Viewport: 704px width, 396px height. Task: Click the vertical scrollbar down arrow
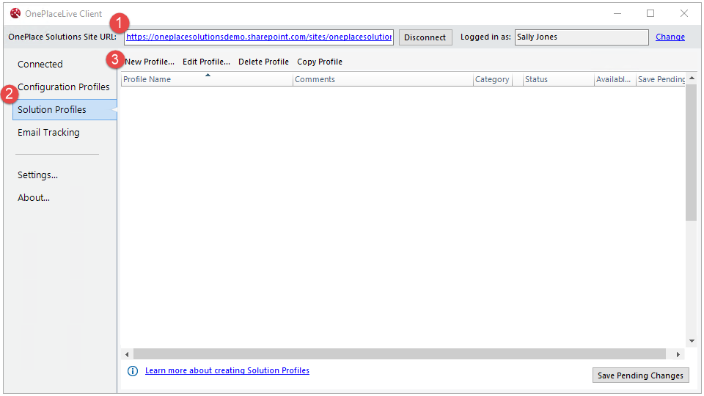[x=692, y=341]
